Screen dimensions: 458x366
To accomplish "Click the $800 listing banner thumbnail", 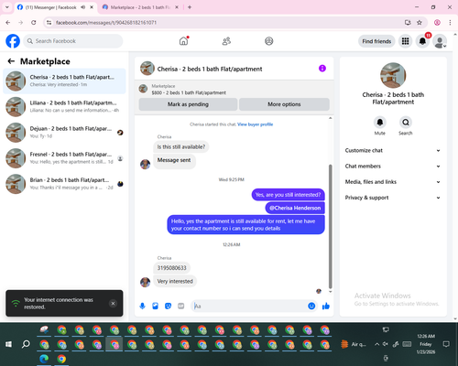I will click(143, 89).
